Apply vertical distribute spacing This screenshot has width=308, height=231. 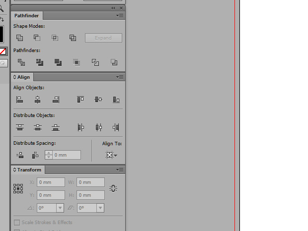click(x=20, y=155)
